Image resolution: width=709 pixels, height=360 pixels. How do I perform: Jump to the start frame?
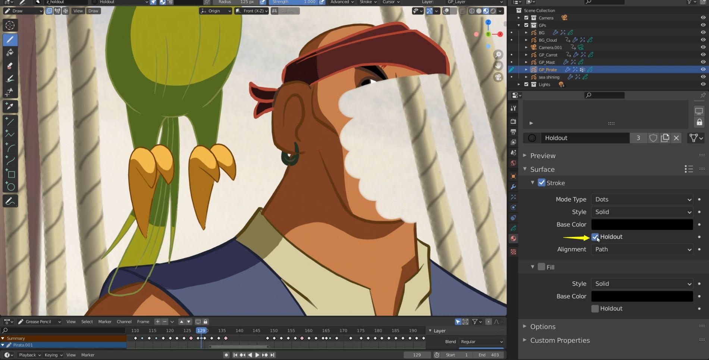235,355
